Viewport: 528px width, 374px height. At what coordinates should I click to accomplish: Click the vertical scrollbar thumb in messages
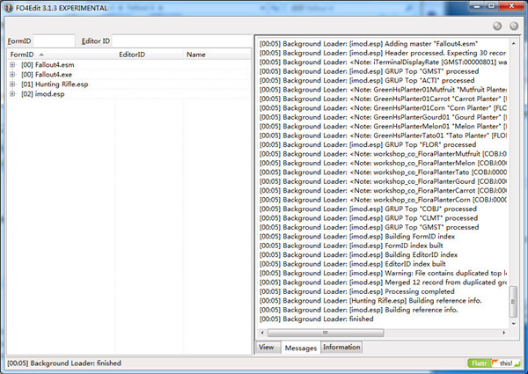[x=513, y=302]
